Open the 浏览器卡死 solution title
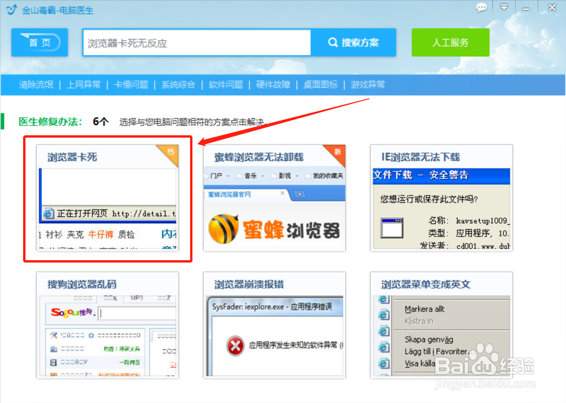The image size is (566, 403). [x=72, y=157]
